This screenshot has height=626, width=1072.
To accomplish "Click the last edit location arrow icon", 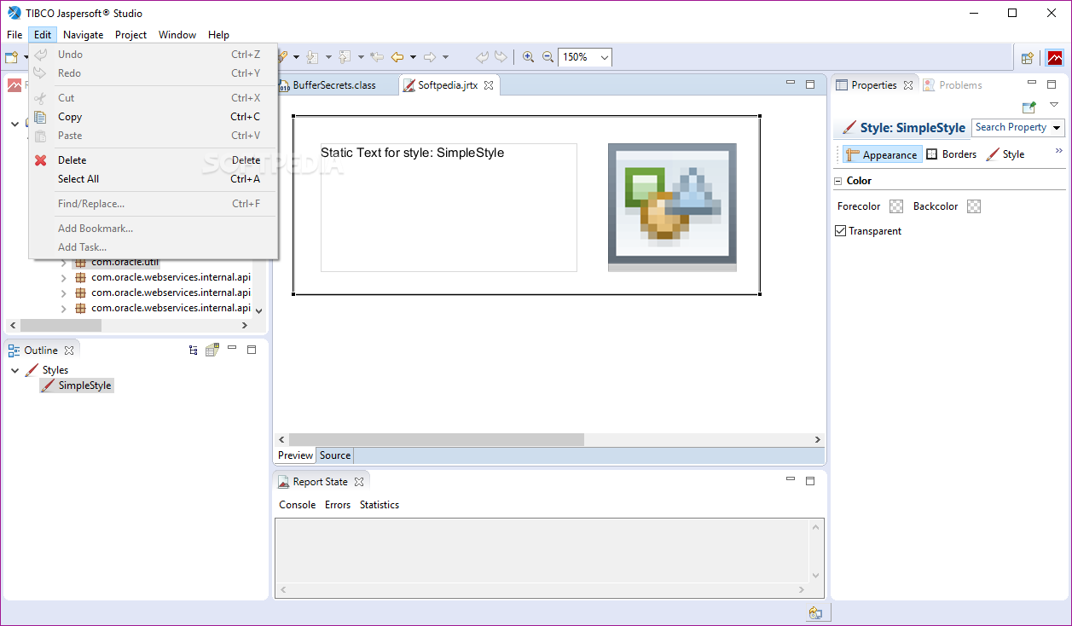I will pos(376,57).
